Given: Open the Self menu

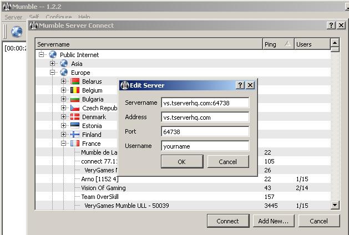Looking at the screenshot, I should tap(34, 17).
